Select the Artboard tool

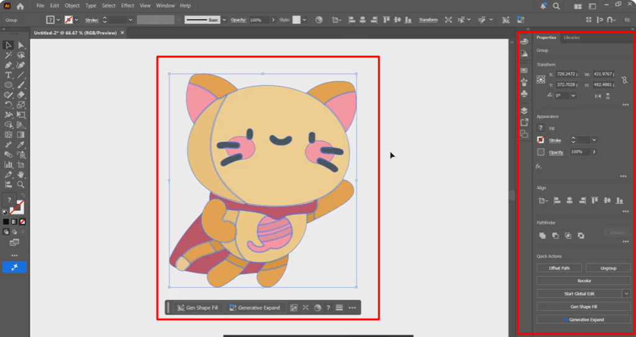pos(20,164)
